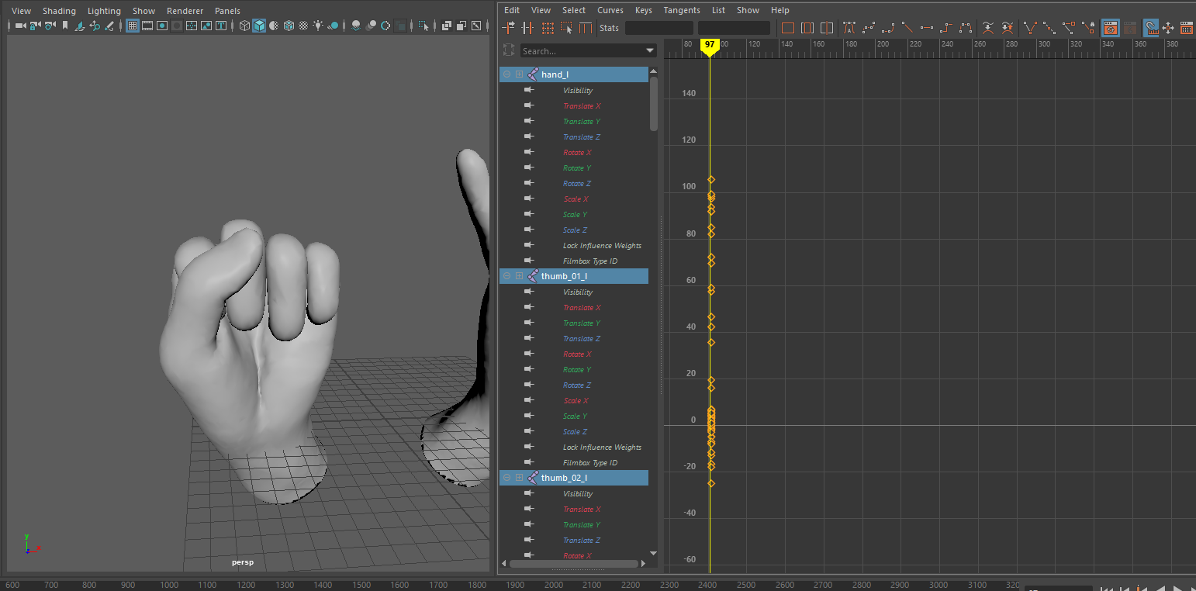Click the Frame All icon in Graph Editor

tap(788, 28)
